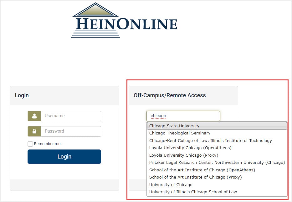The width and height of the screenshot is (292, 202).
Task: Click the user icon beside Username
Action: pyautogui.click(x=34, y=116)
